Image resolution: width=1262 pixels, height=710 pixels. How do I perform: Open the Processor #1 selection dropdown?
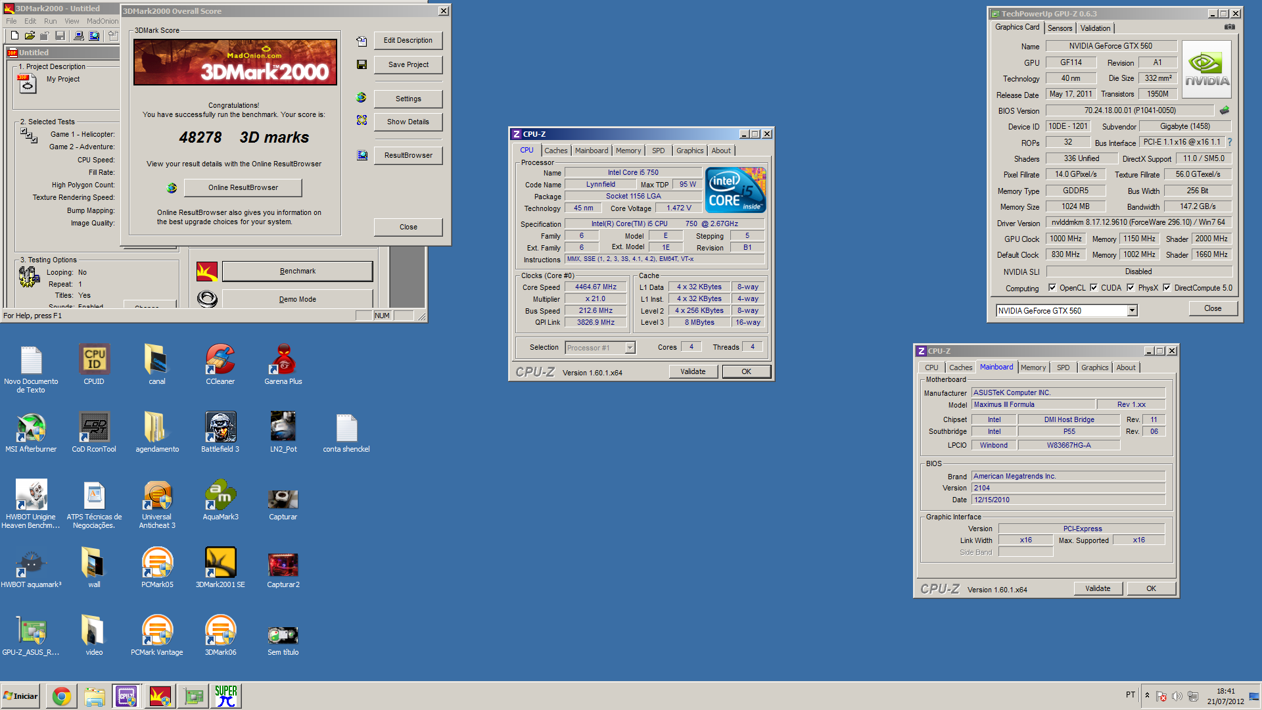pos(630,348)
